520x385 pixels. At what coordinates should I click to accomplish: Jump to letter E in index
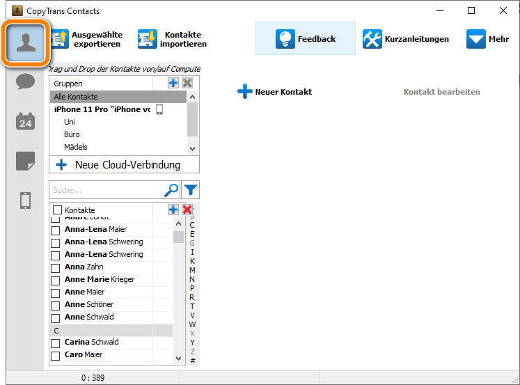tap(192, 234)
